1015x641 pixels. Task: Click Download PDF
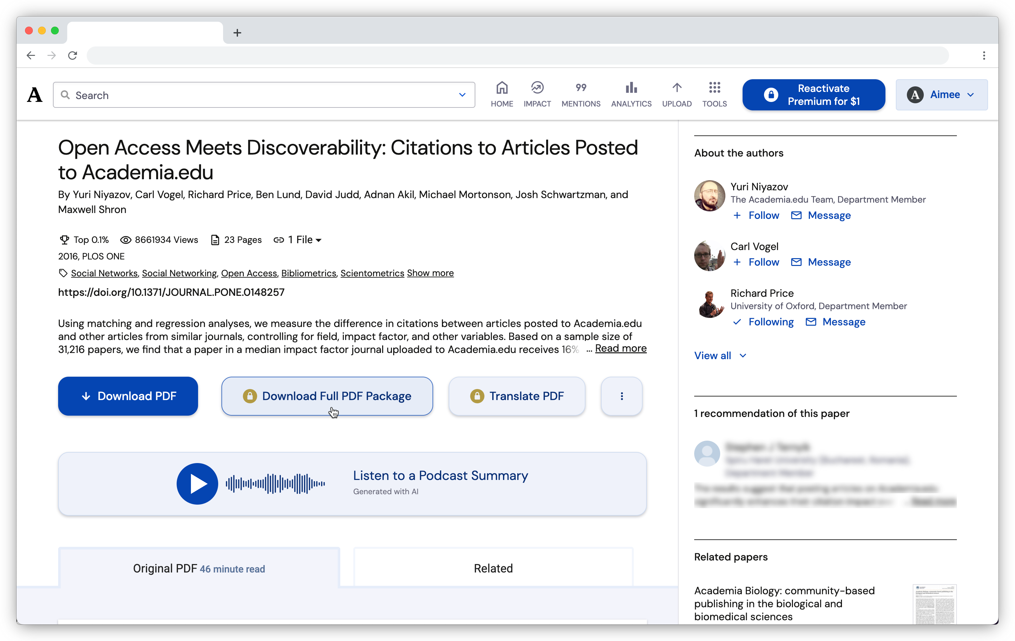point(128,396)
